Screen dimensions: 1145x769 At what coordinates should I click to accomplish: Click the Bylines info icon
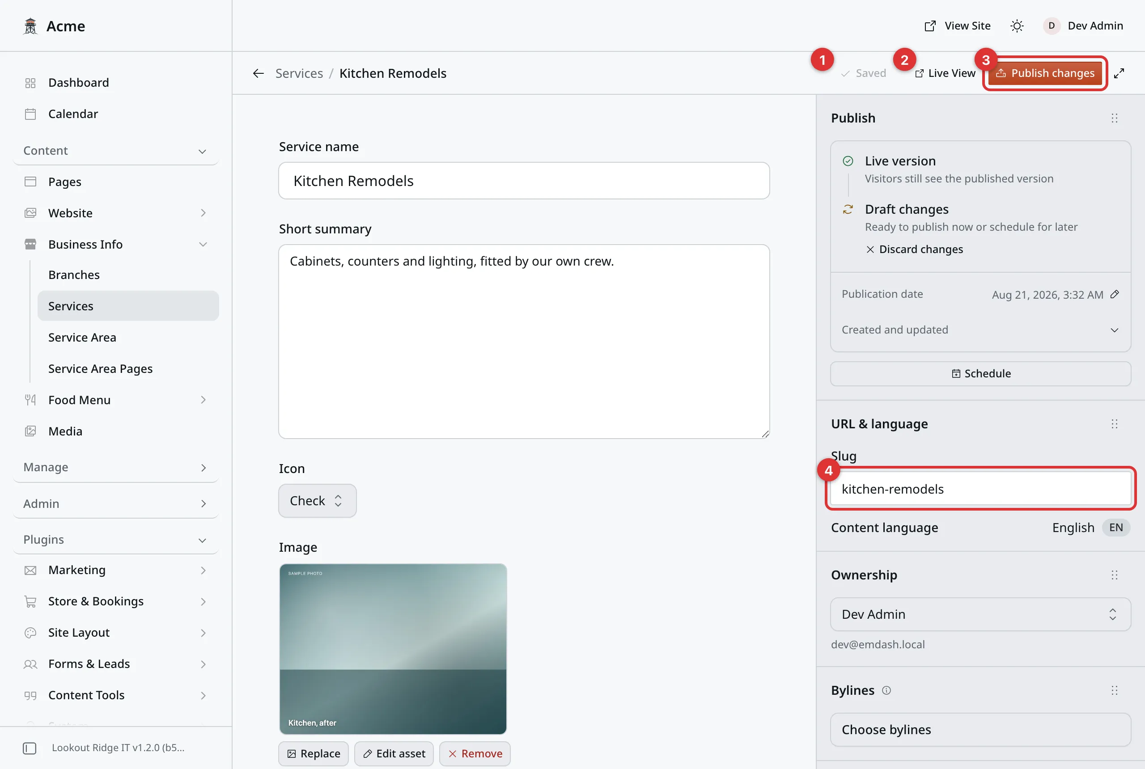point(886,690)
